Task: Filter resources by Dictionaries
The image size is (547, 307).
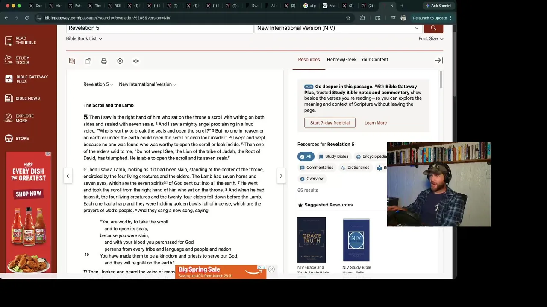Action: point(355,168)
